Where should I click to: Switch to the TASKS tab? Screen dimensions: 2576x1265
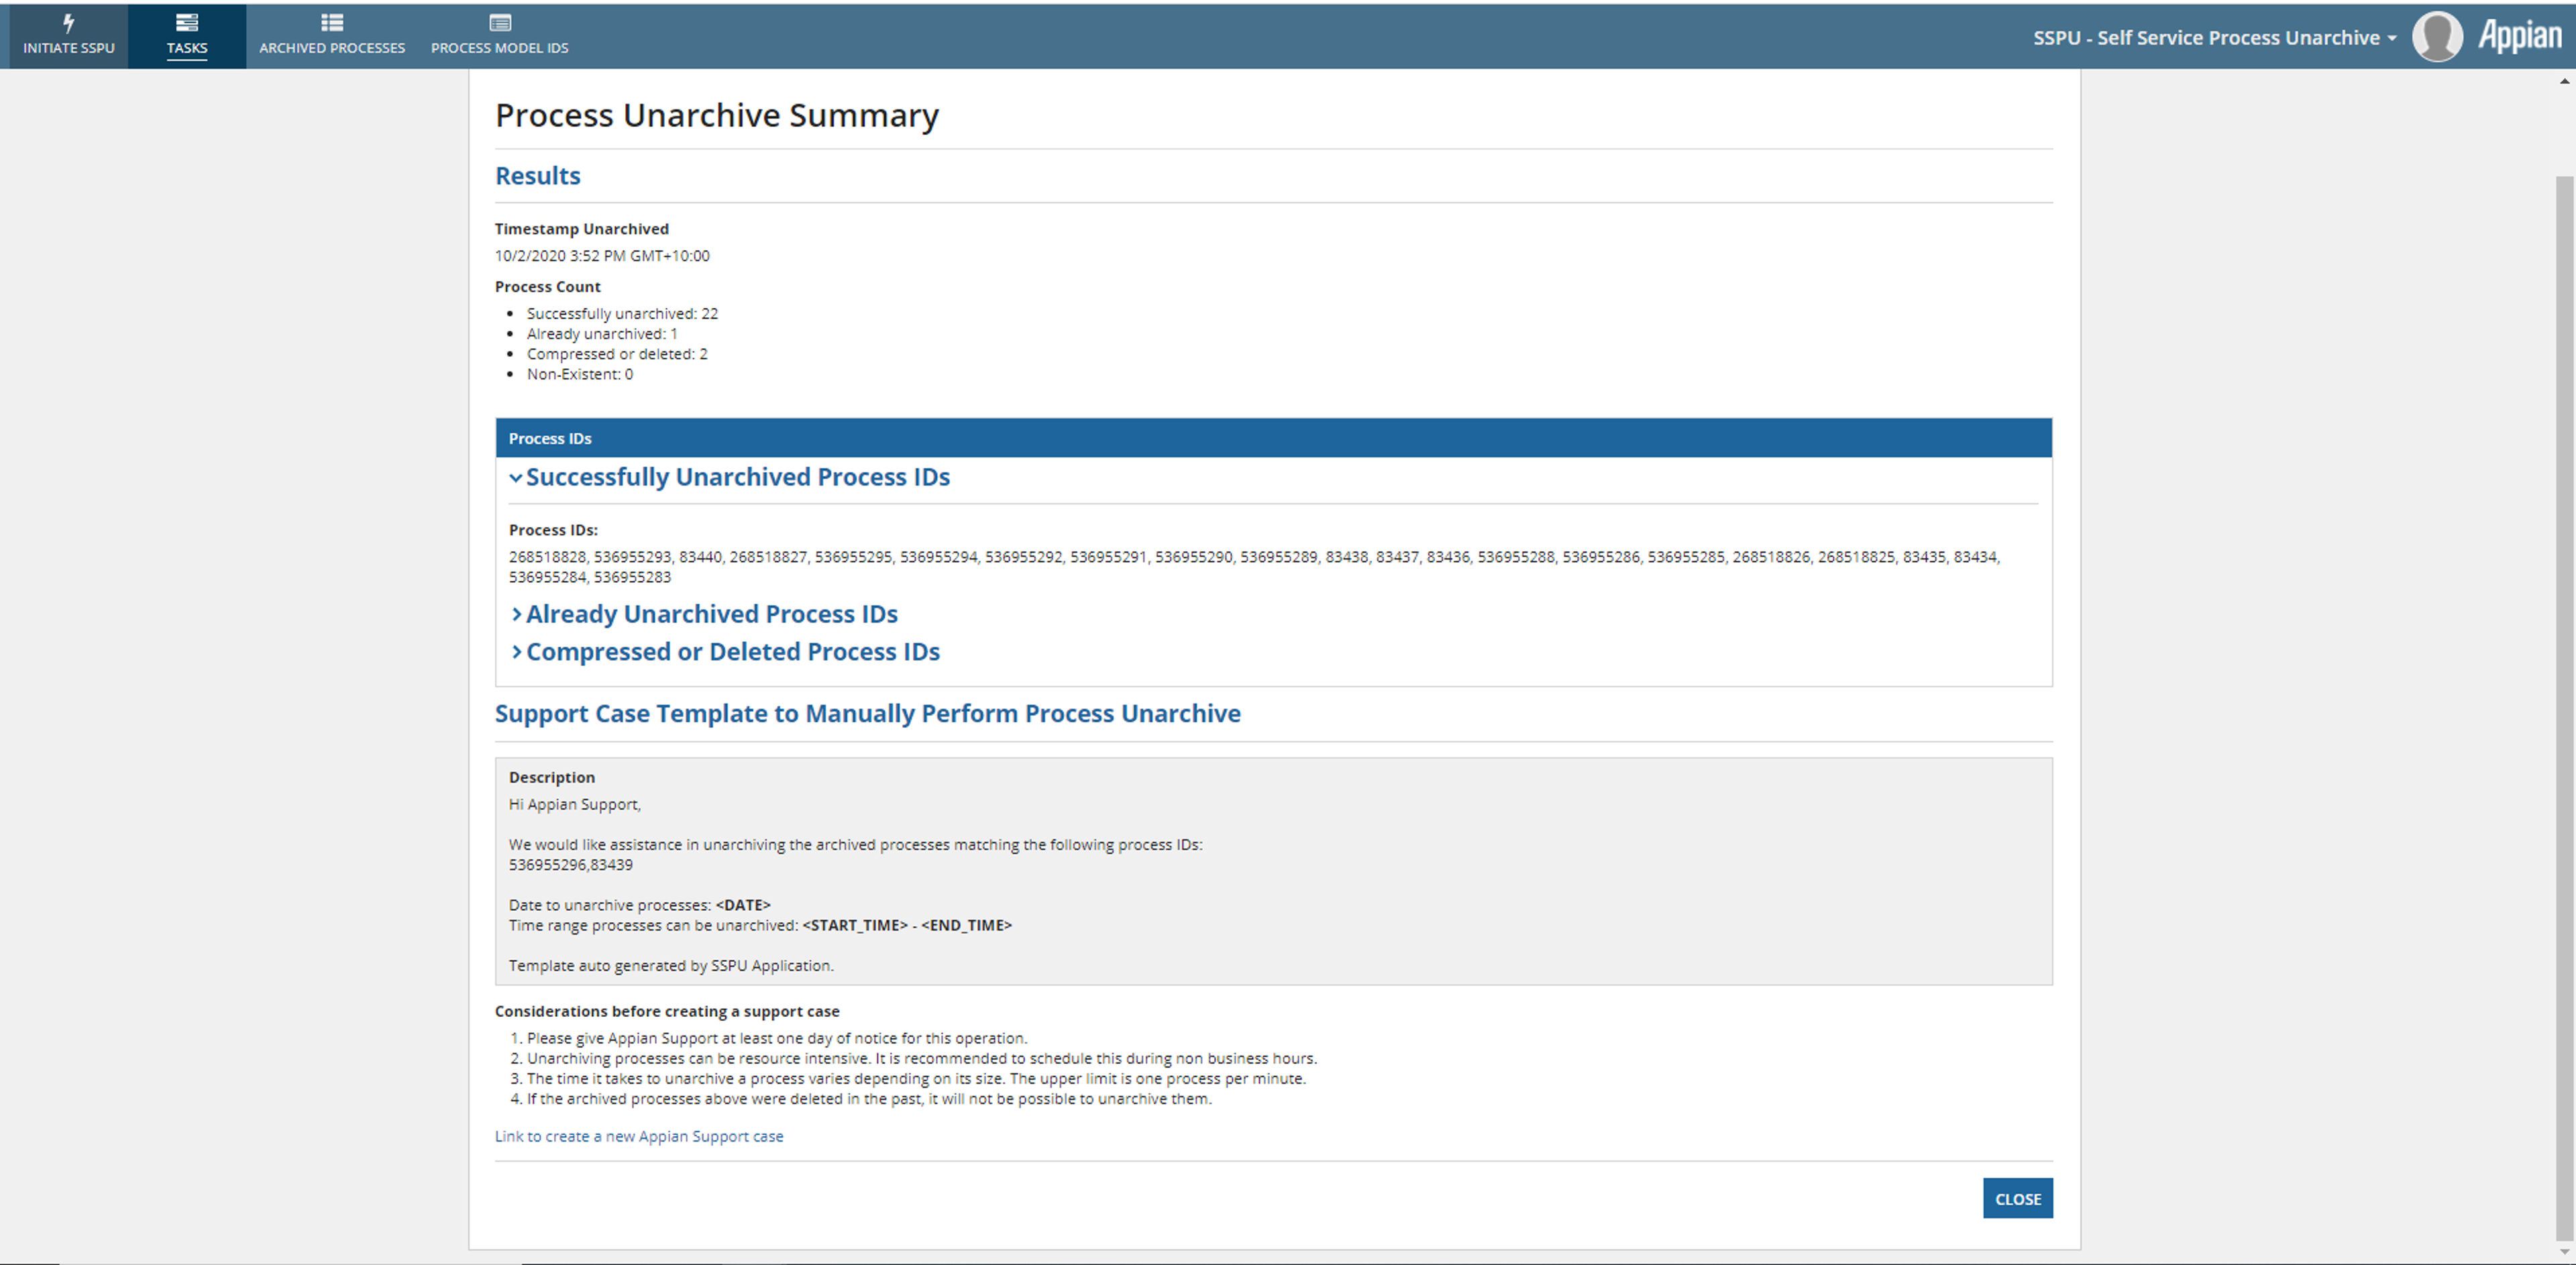click(x=187, y=36)
